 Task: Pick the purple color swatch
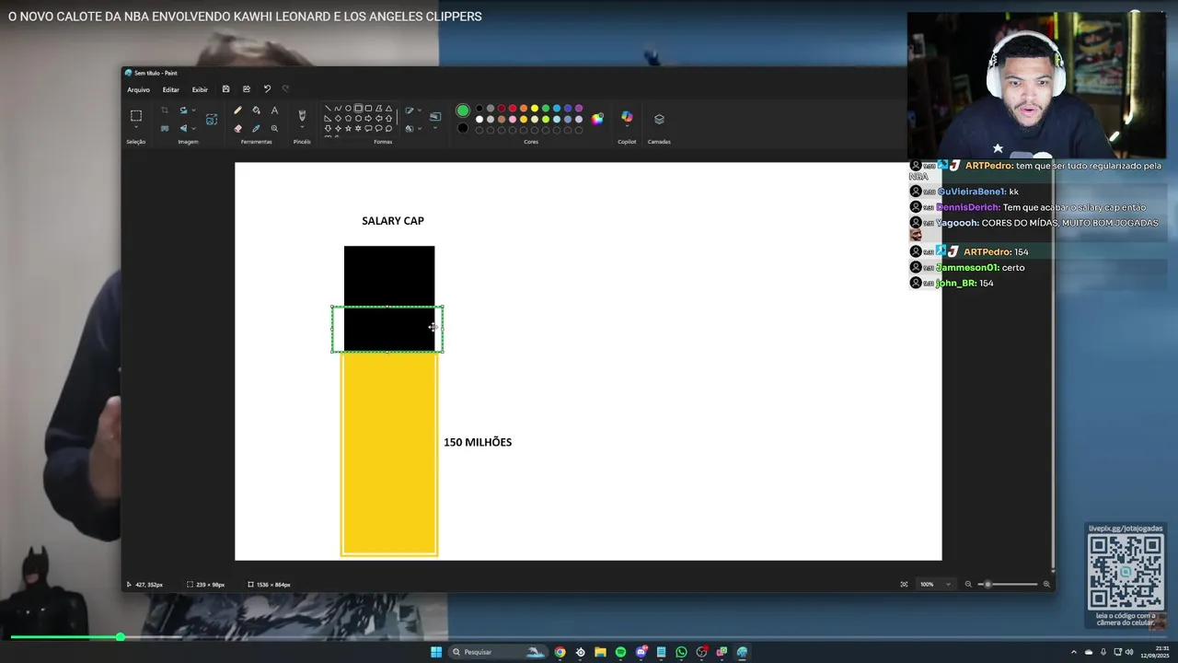[x=579, y=109]
